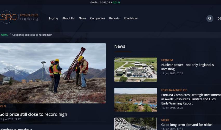Navigate to the Roadshow page
The image size is (221, 130).
(131, 18)
